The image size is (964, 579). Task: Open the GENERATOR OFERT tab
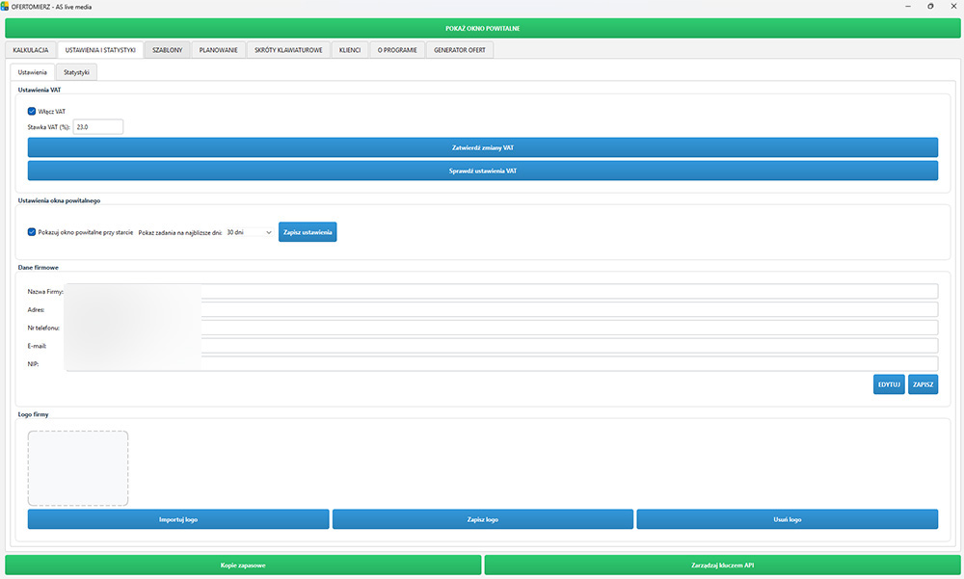tap(461, 49)
